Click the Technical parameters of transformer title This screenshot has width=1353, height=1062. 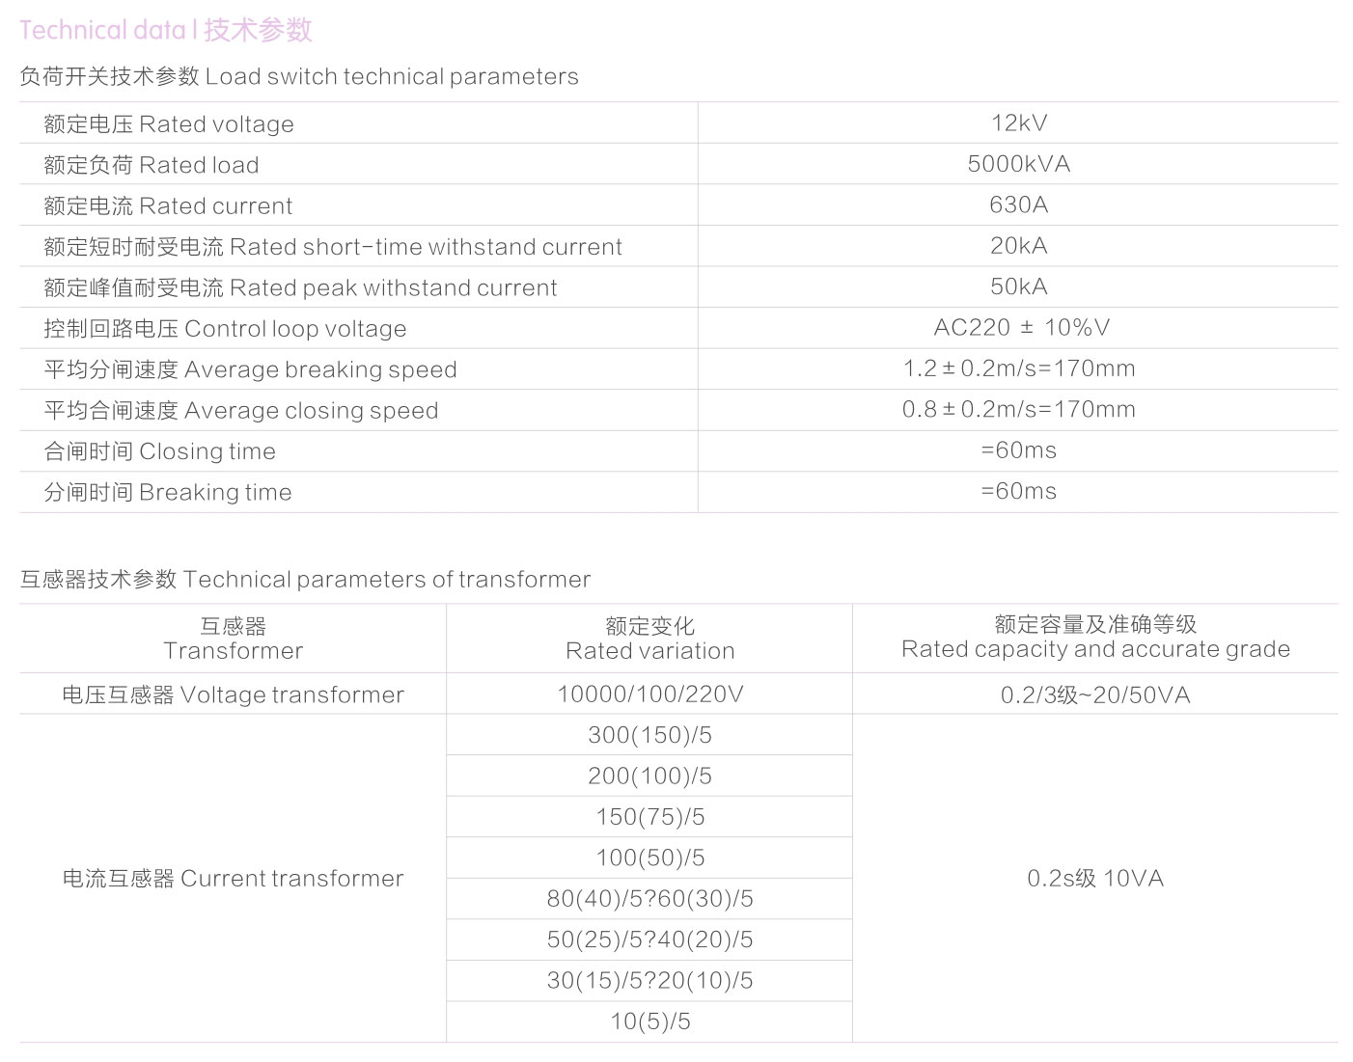click(x=305, y=580)
